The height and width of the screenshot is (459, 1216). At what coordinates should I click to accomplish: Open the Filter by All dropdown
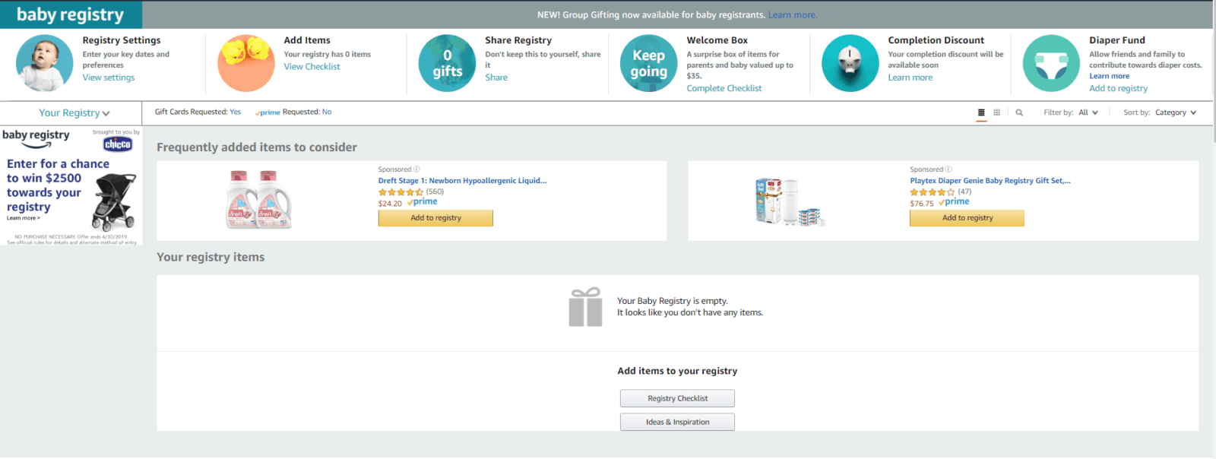tap(1088, 112)
